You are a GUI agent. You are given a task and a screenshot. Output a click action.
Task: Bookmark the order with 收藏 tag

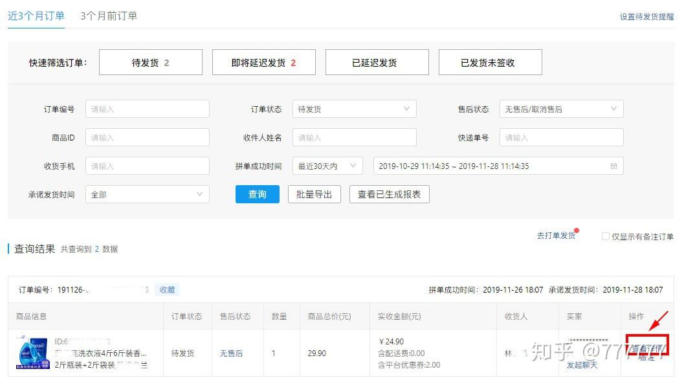167,289
